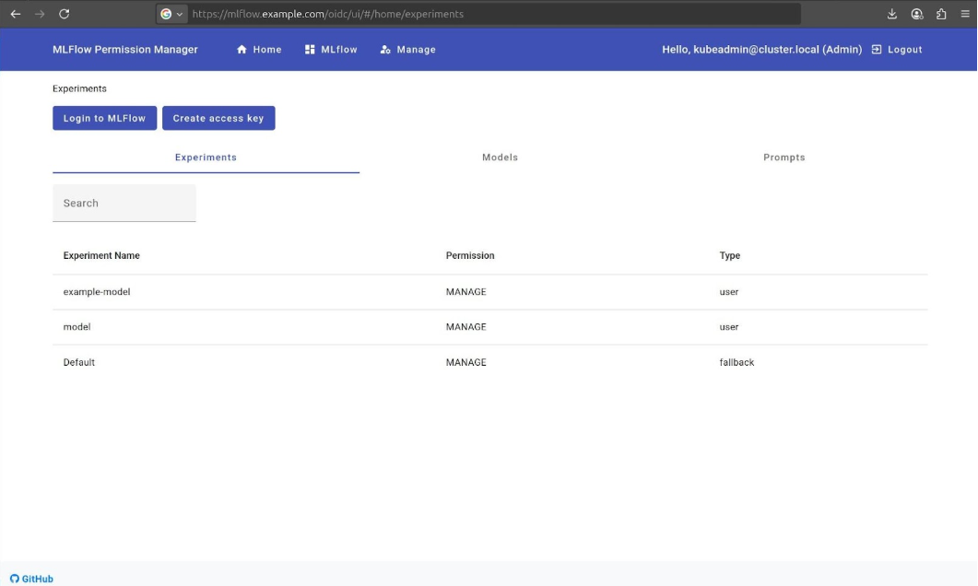Click the Home house icon in the navbar

tap(241, 50)
